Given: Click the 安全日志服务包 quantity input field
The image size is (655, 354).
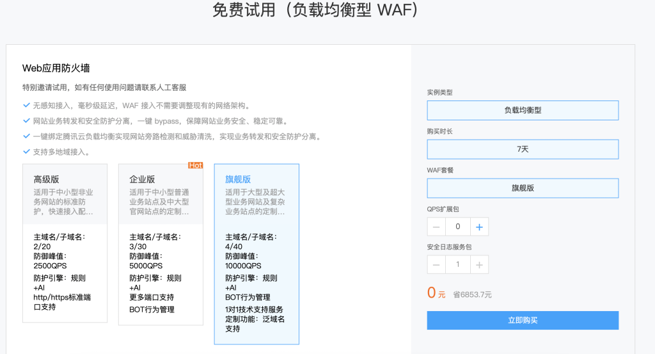Looking at the screenshot, I should coord(458,265).
